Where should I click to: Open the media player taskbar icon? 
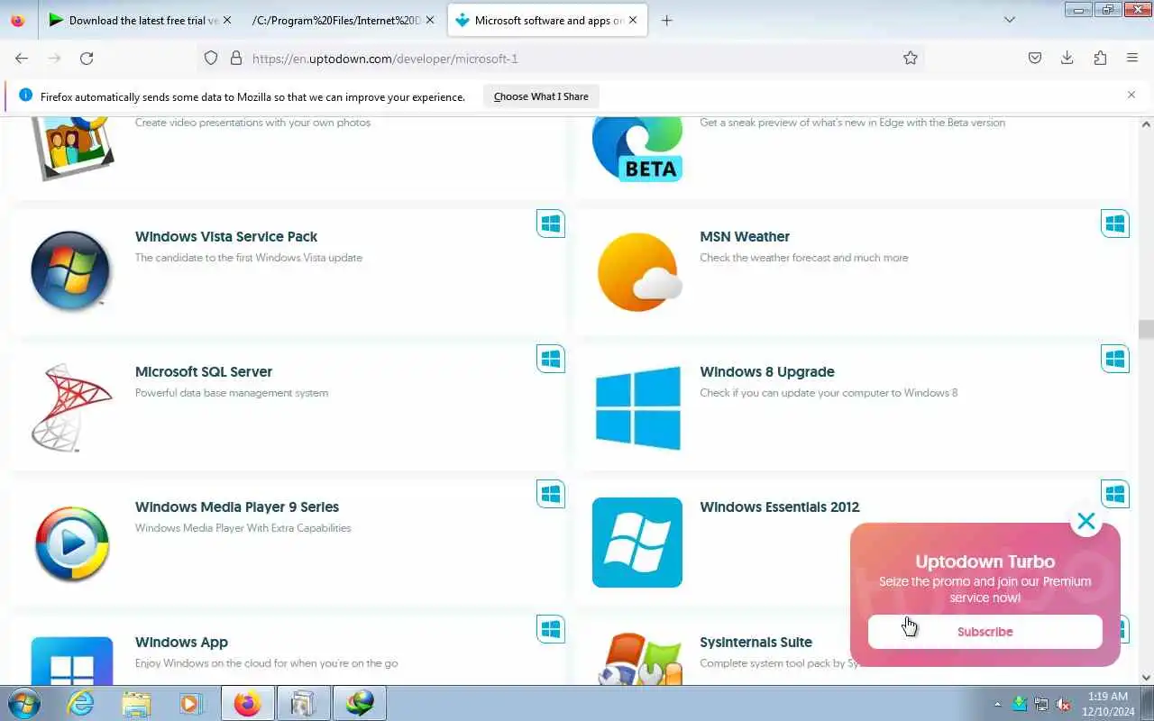pos(190,703)
